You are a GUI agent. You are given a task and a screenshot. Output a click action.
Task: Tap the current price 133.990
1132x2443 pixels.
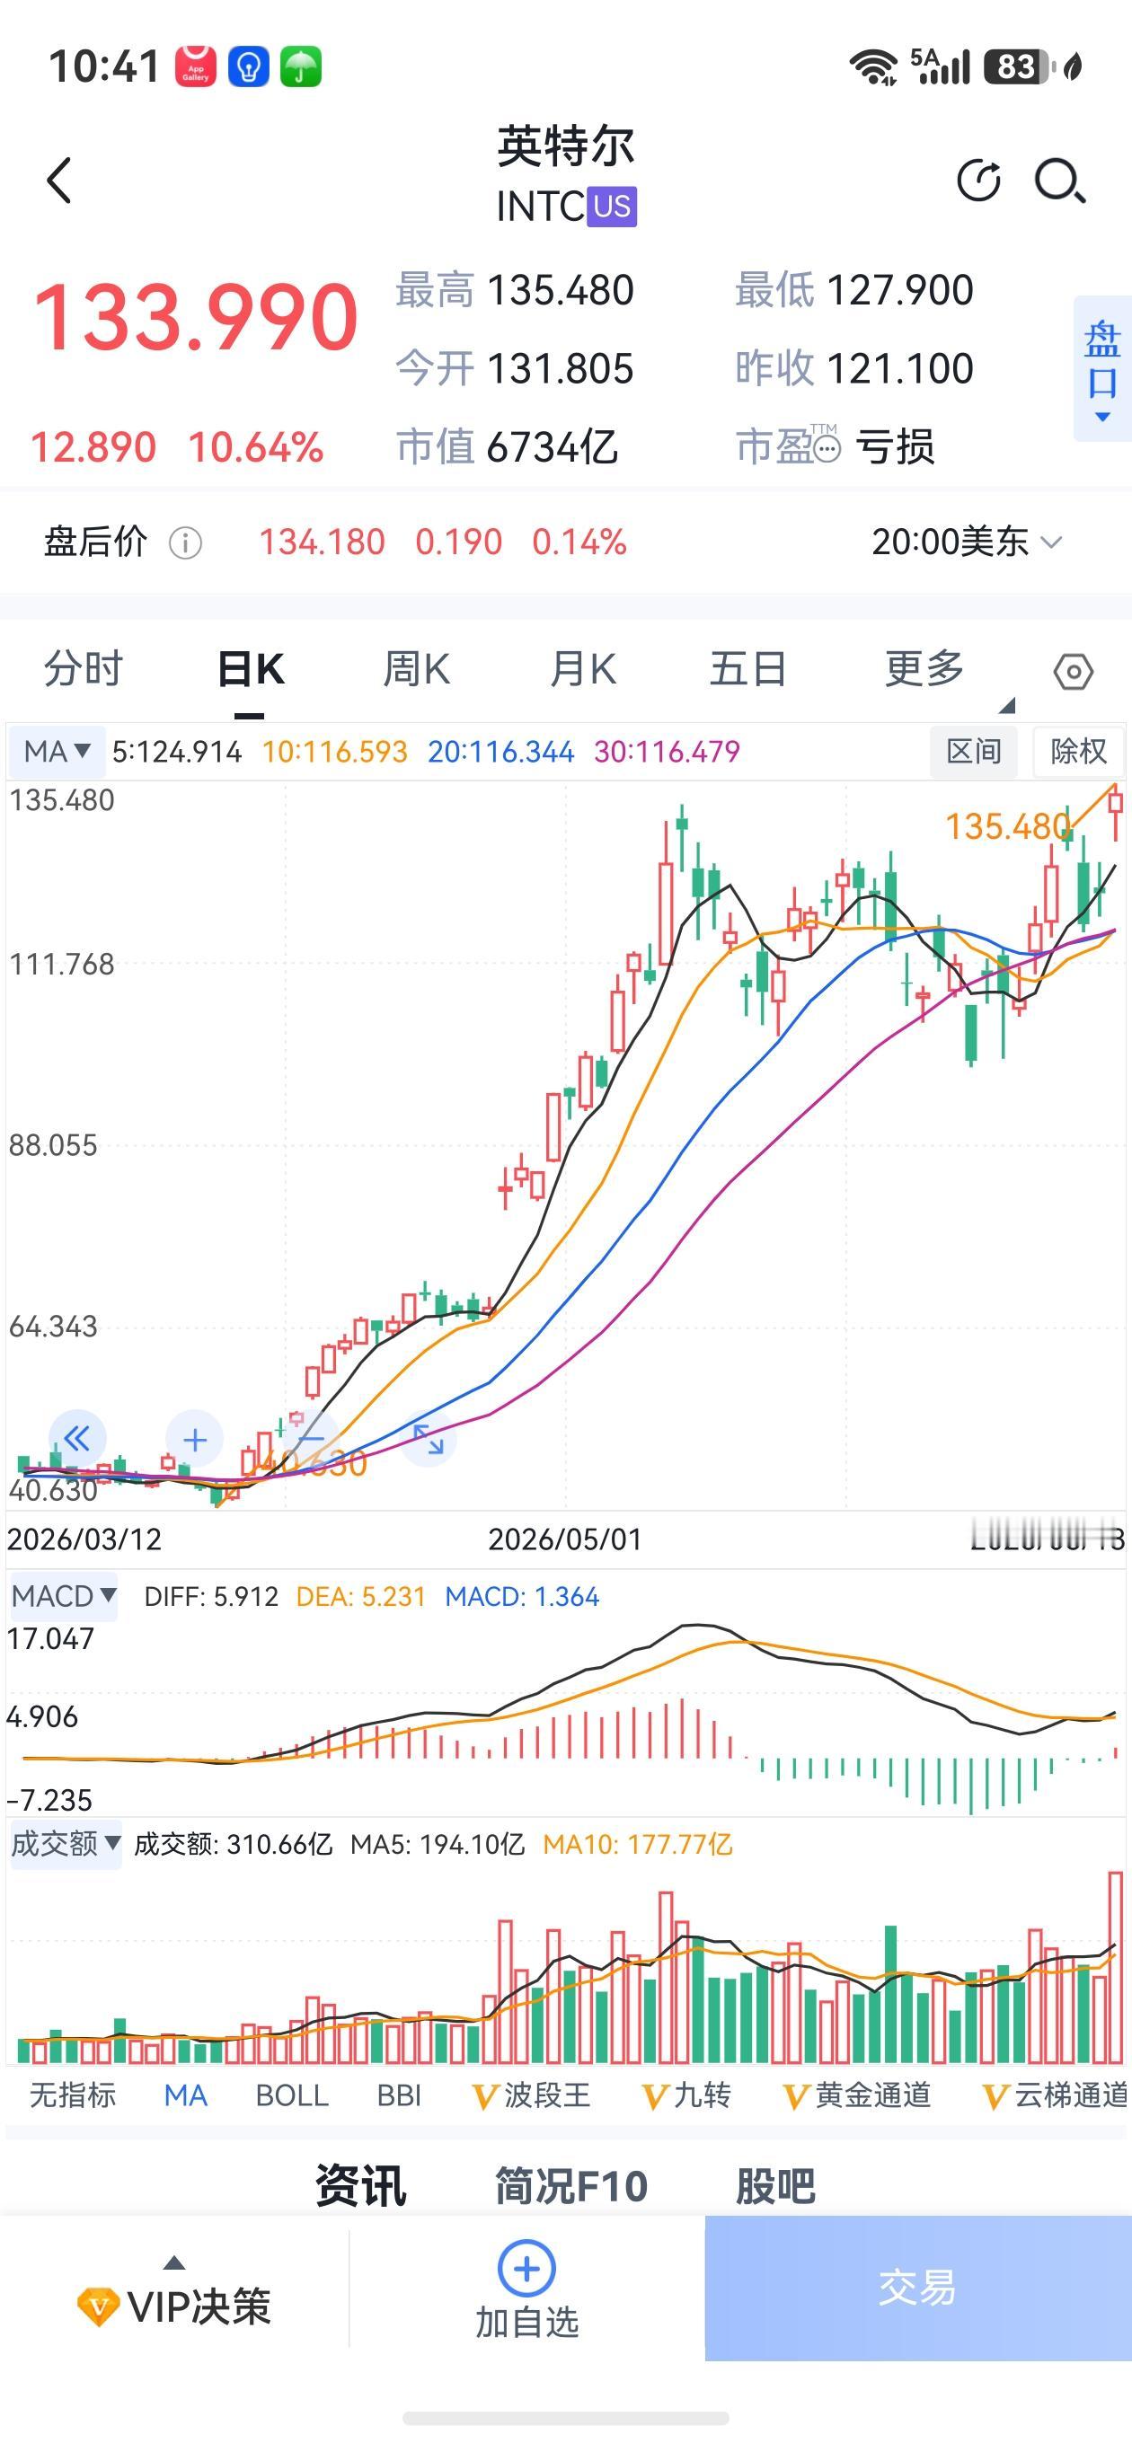[196, 317]
